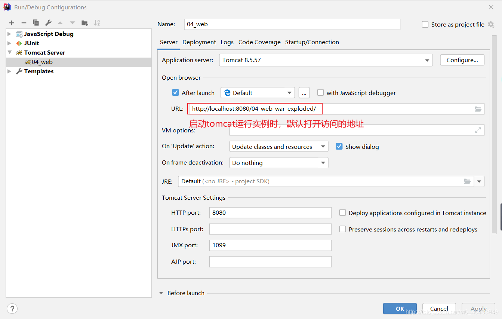Open the Application server dropdown

point(326,60)
